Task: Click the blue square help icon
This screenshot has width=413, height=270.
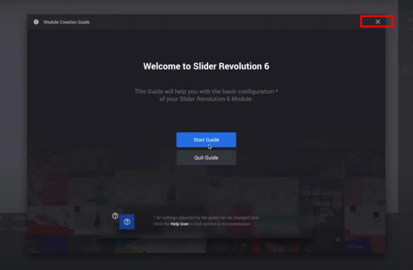Action: coord(127,222)
